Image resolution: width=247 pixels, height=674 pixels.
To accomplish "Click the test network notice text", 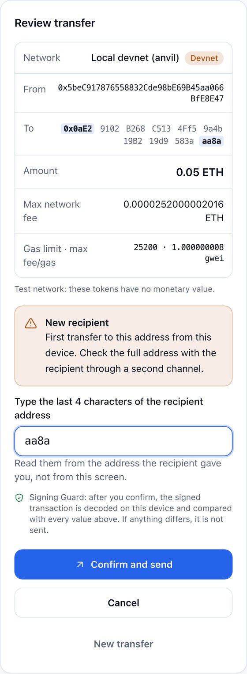I will [115, 290].
